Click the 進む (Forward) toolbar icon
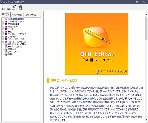 tap(9, 8)
